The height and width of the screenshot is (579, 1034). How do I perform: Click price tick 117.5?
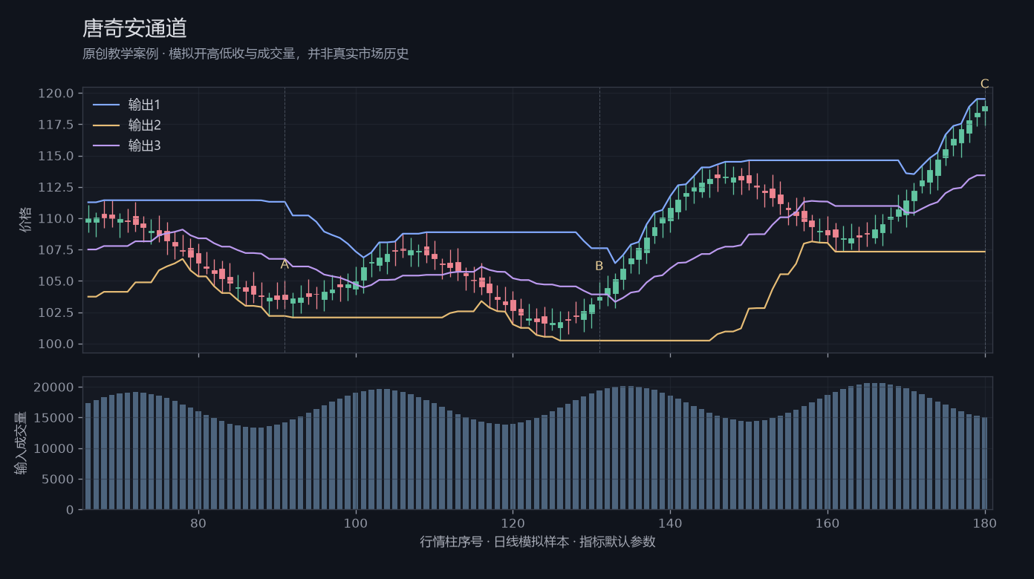(56, 125)
